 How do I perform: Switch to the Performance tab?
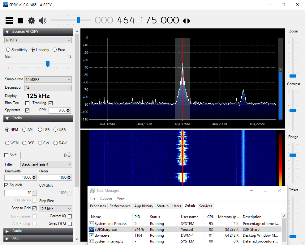(120, 206)
